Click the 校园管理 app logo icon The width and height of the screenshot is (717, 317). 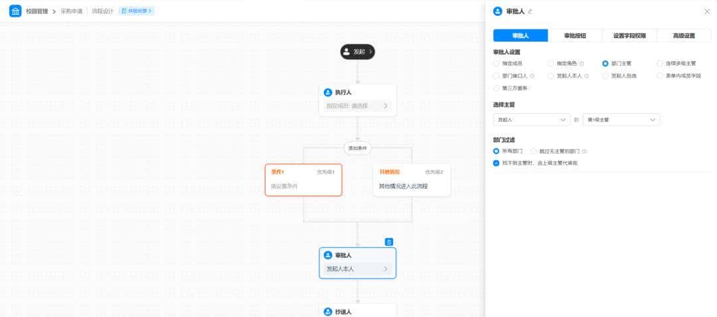(x=15, y=11)
